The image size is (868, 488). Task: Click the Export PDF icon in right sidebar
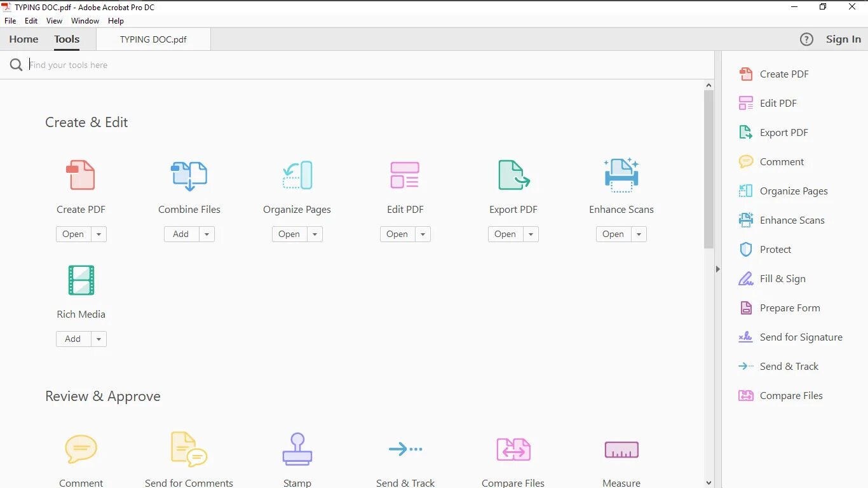745,133
